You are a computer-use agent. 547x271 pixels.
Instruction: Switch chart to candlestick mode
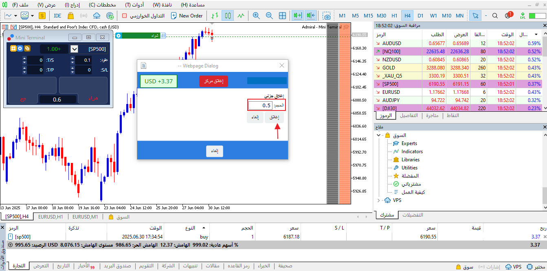point(228,16)
